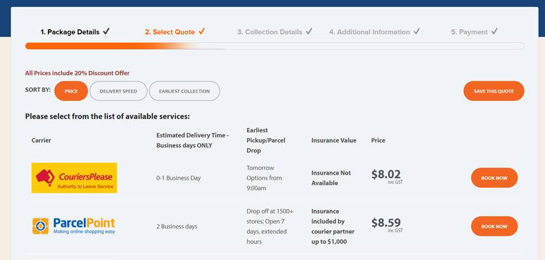Open step 3 Collection Details
This screenshot has height=260, width=545.
[270, 32]
